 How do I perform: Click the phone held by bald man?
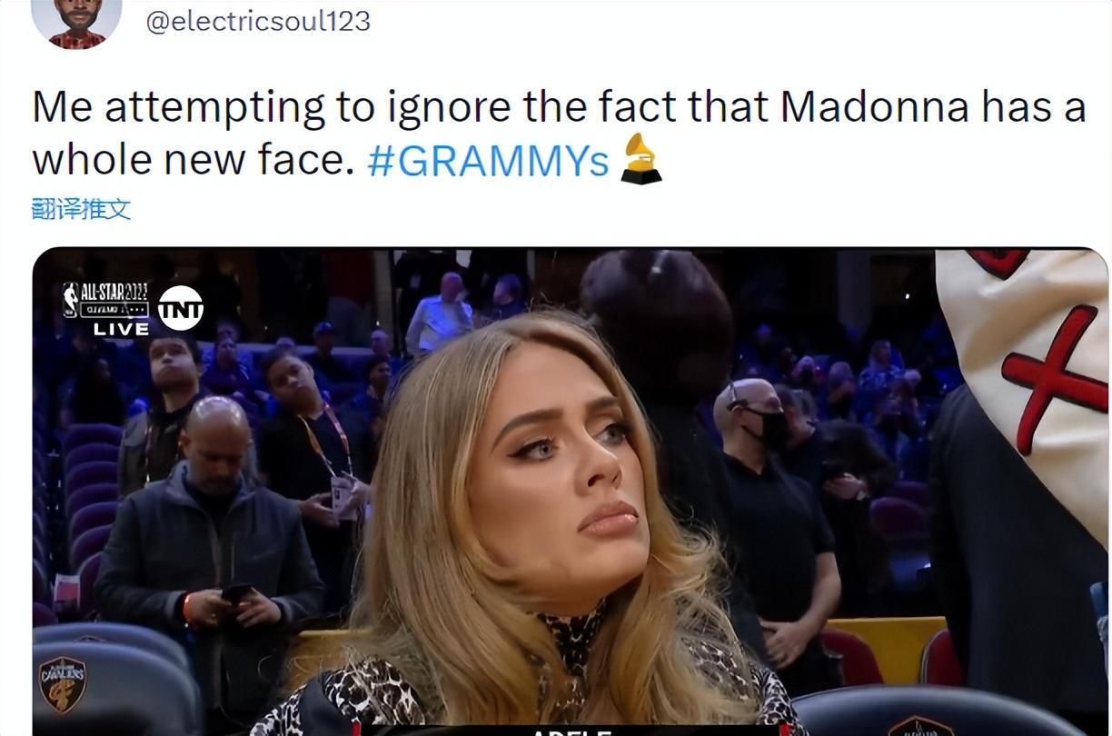pyautogui.click(x=236, y=593)
